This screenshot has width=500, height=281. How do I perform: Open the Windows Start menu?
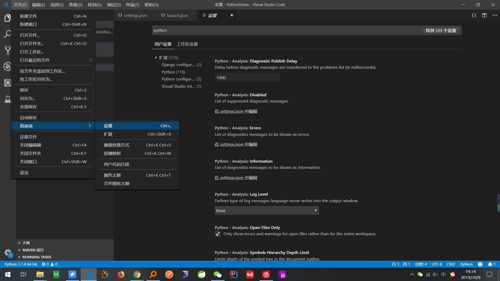coord(8,274)
